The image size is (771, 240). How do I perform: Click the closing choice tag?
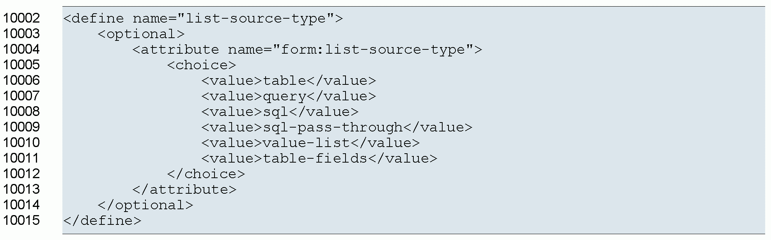(206, 174)
